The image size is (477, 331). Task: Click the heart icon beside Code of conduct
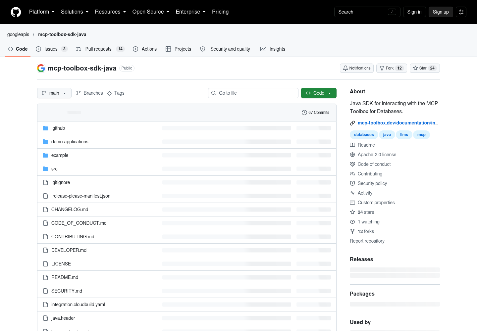[x=352, y=164]
